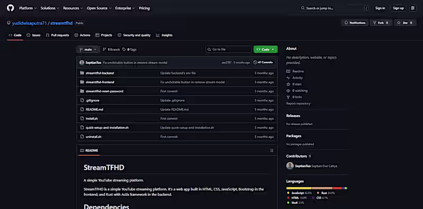Open the README outline list icon
The width and height of the screenshot is (423, 209).
[272, 150]
